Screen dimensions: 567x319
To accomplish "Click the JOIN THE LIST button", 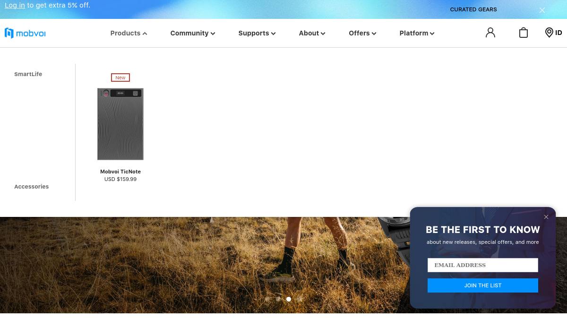I will [x=483, y=285].
